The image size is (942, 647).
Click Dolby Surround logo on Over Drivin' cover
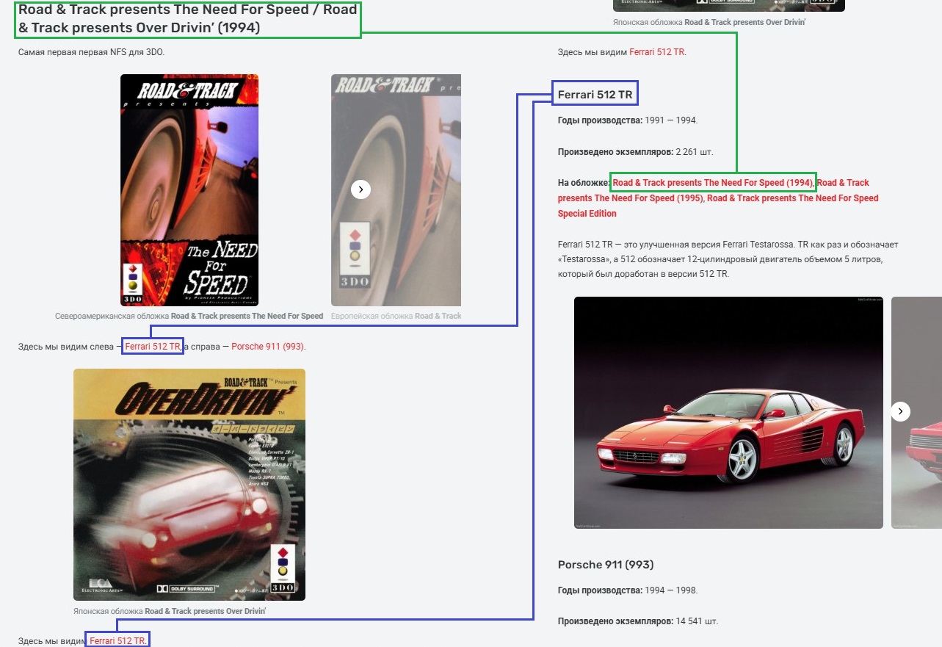[x=186, y=588]
